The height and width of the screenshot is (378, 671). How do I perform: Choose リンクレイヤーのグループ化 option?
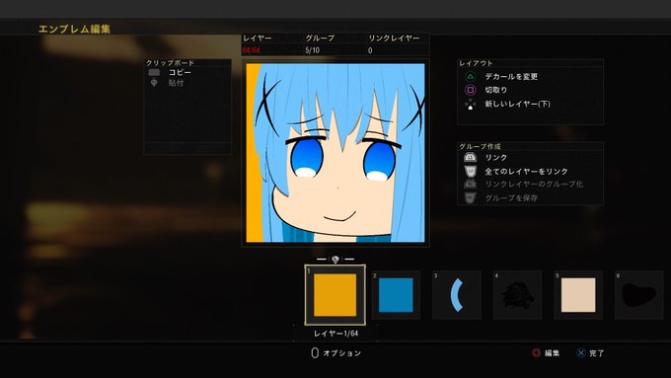click(x=534, y=185)
